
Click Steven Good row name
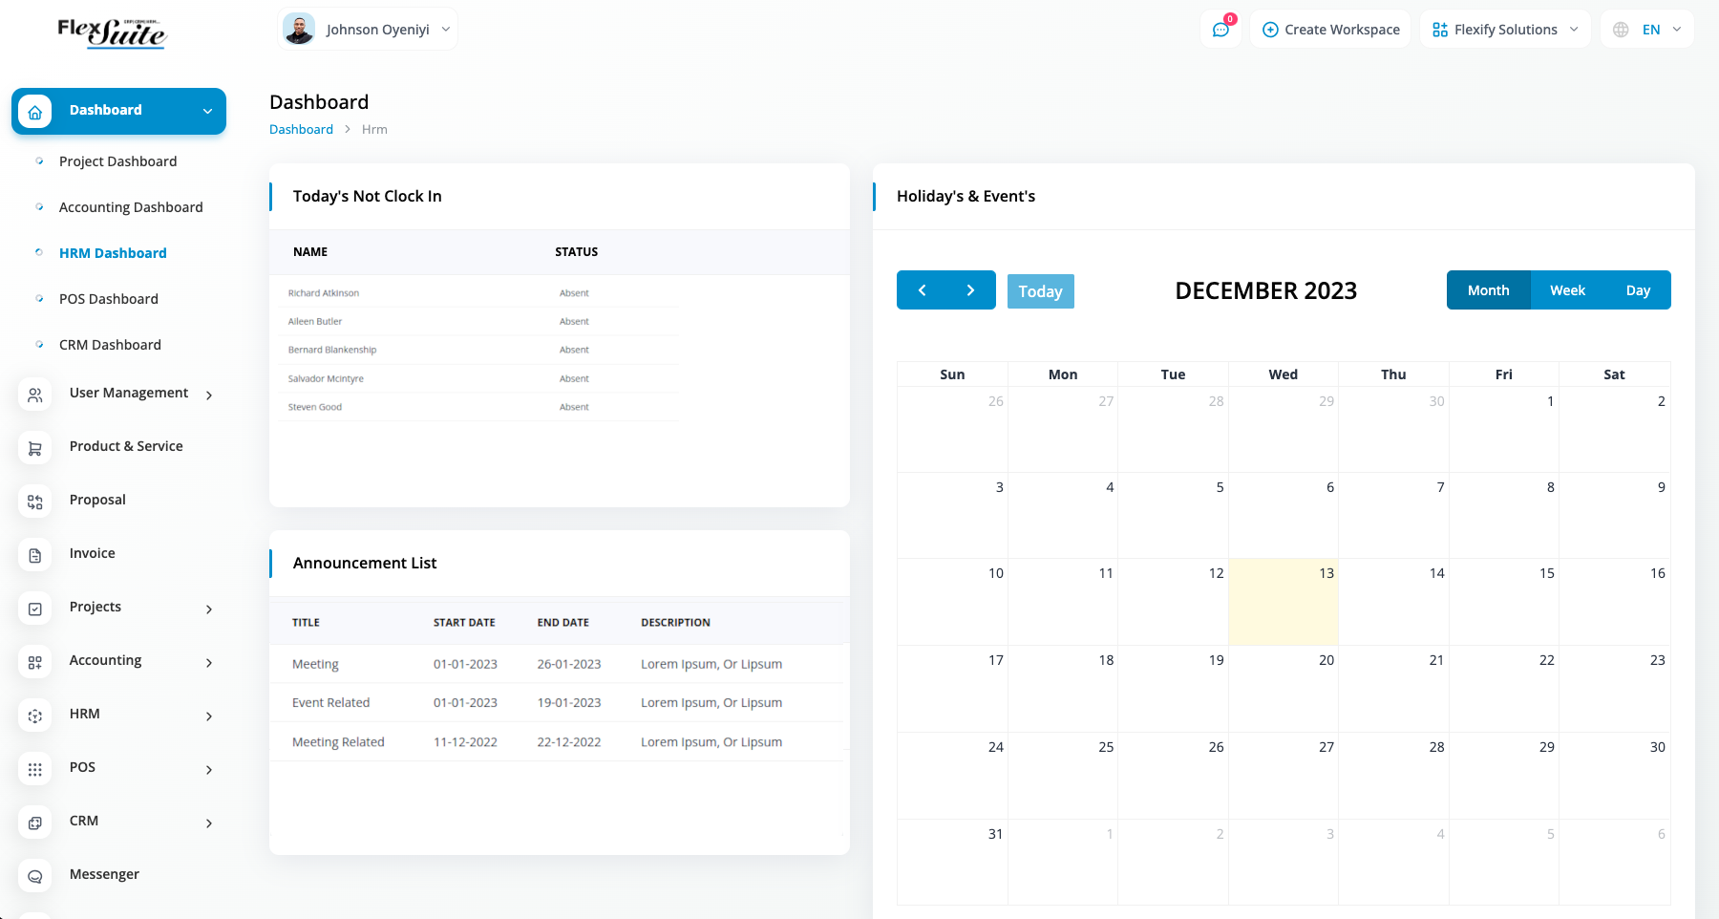click(x=315, y=407)
